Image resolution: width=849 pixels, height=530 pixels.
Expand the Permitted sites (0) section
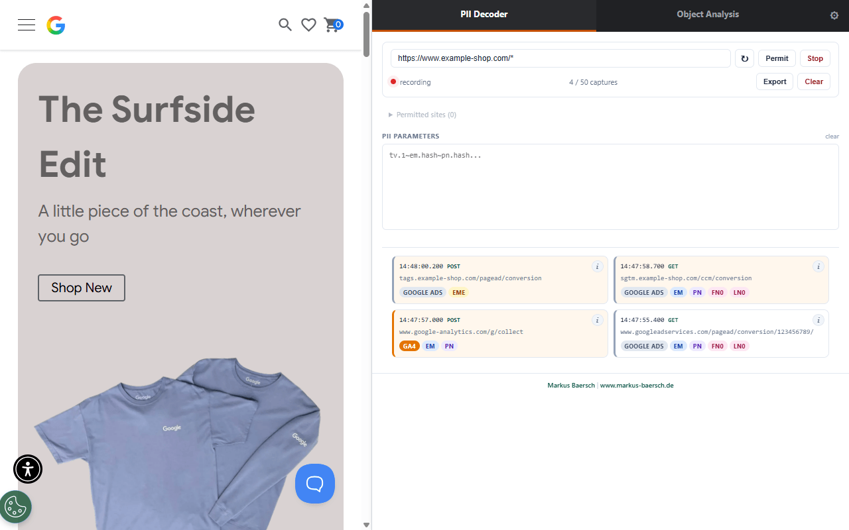[423, 115]
